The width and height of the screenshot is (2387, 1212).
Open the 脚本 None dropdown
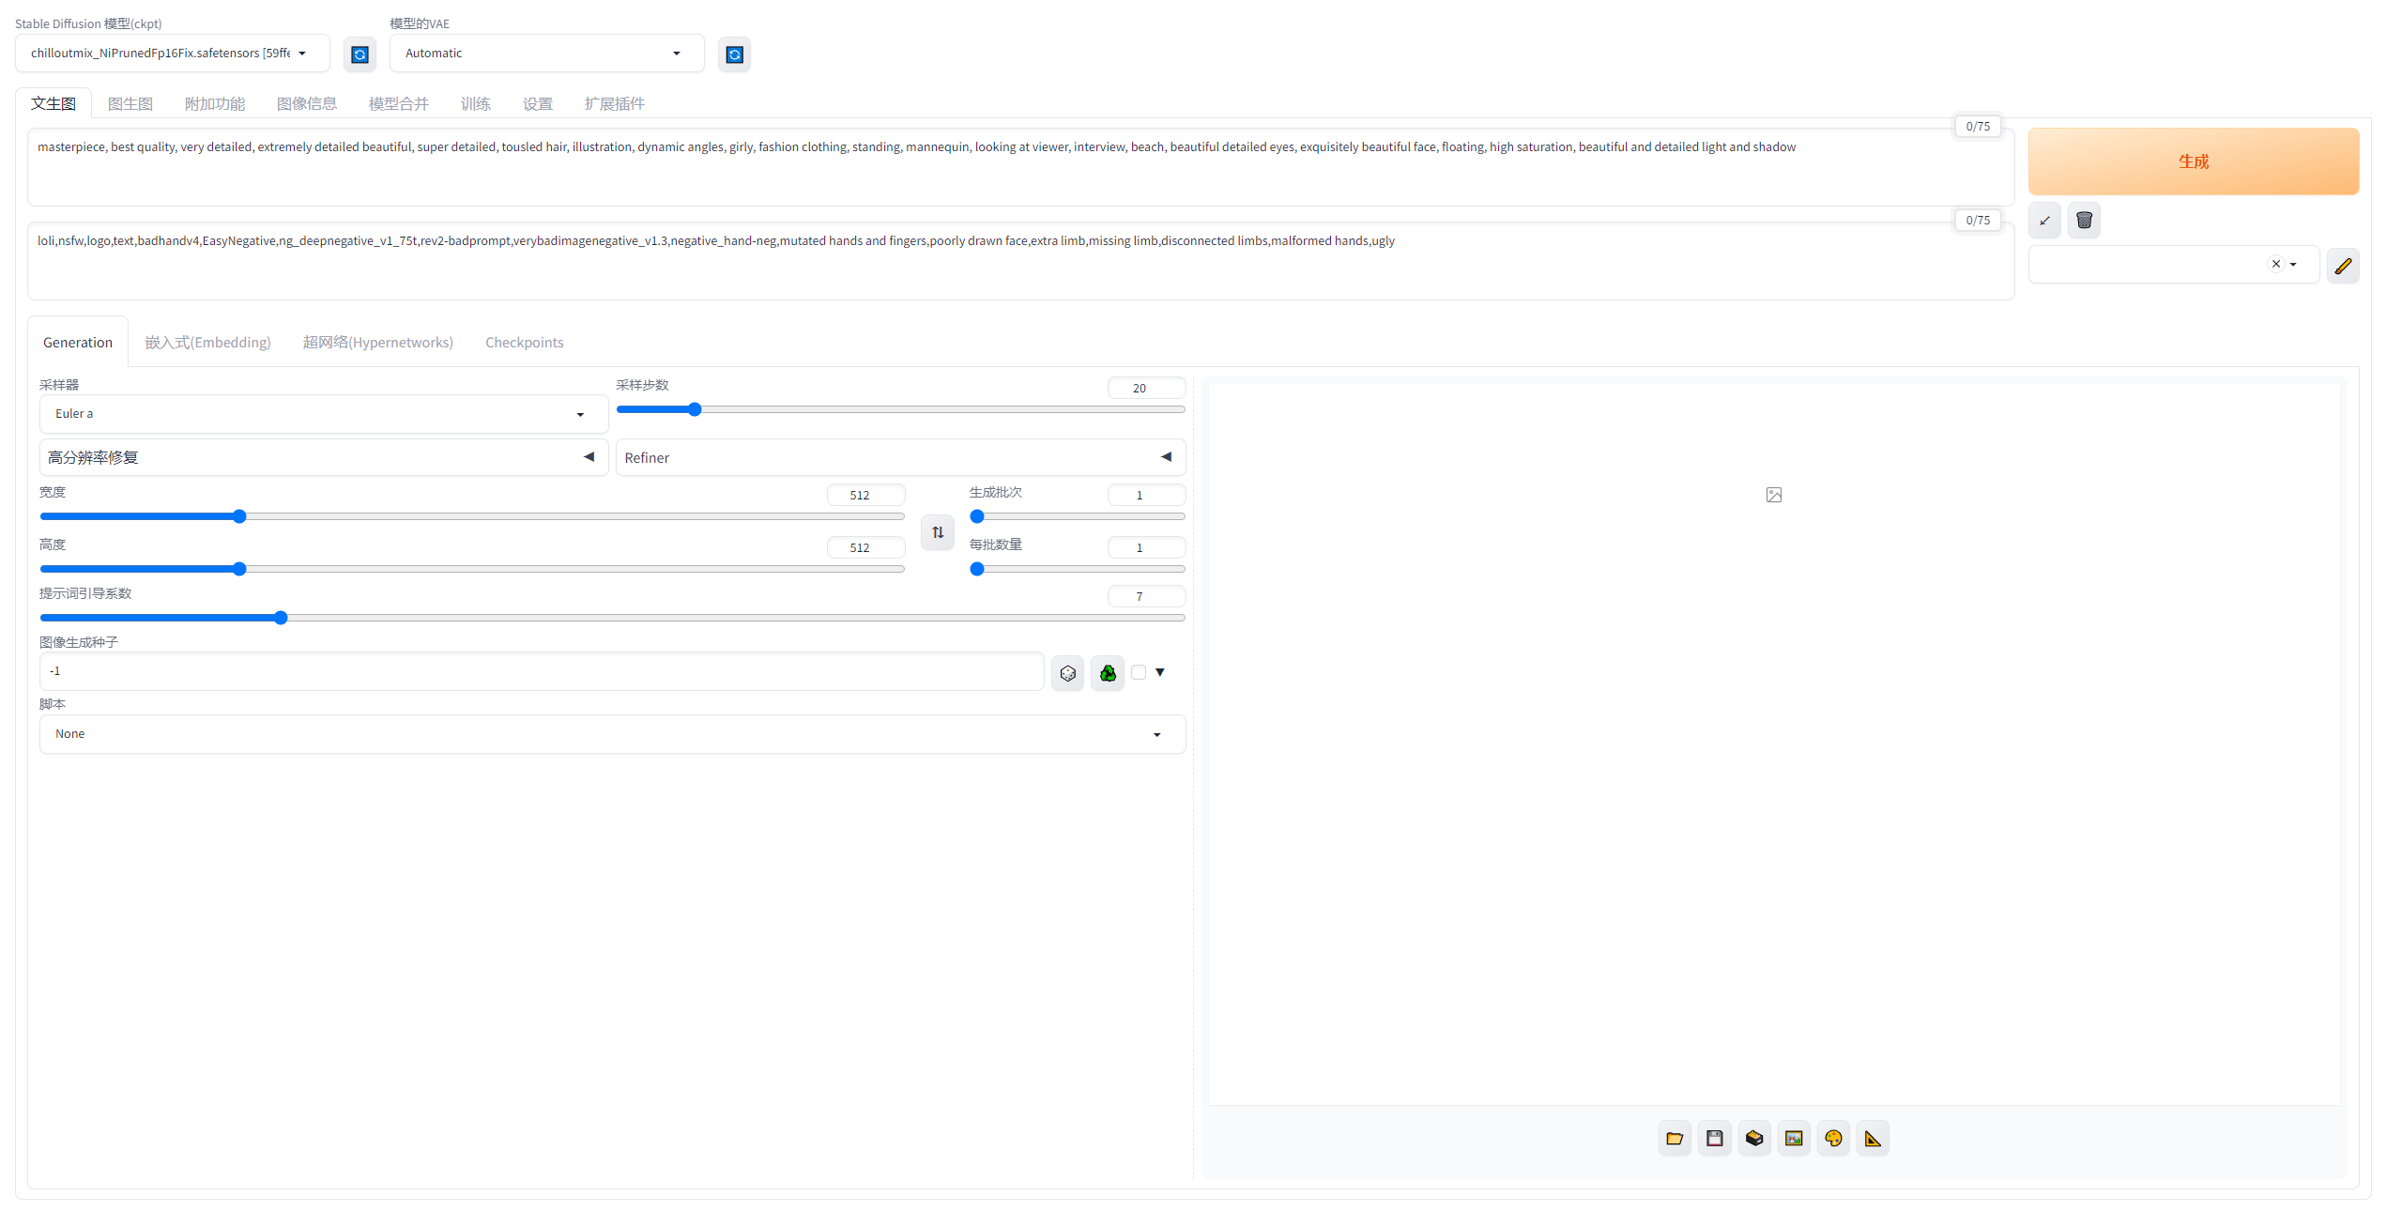pos(612,734)
